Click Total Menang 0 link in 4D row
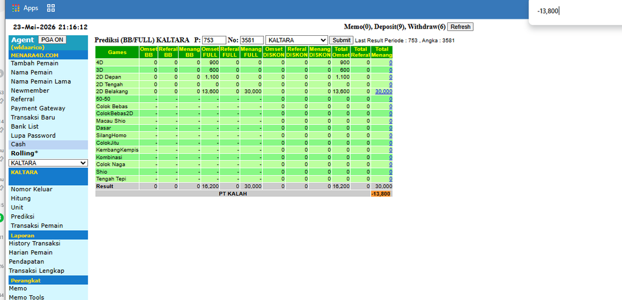The image size is (622, 300). pos(391,63)
